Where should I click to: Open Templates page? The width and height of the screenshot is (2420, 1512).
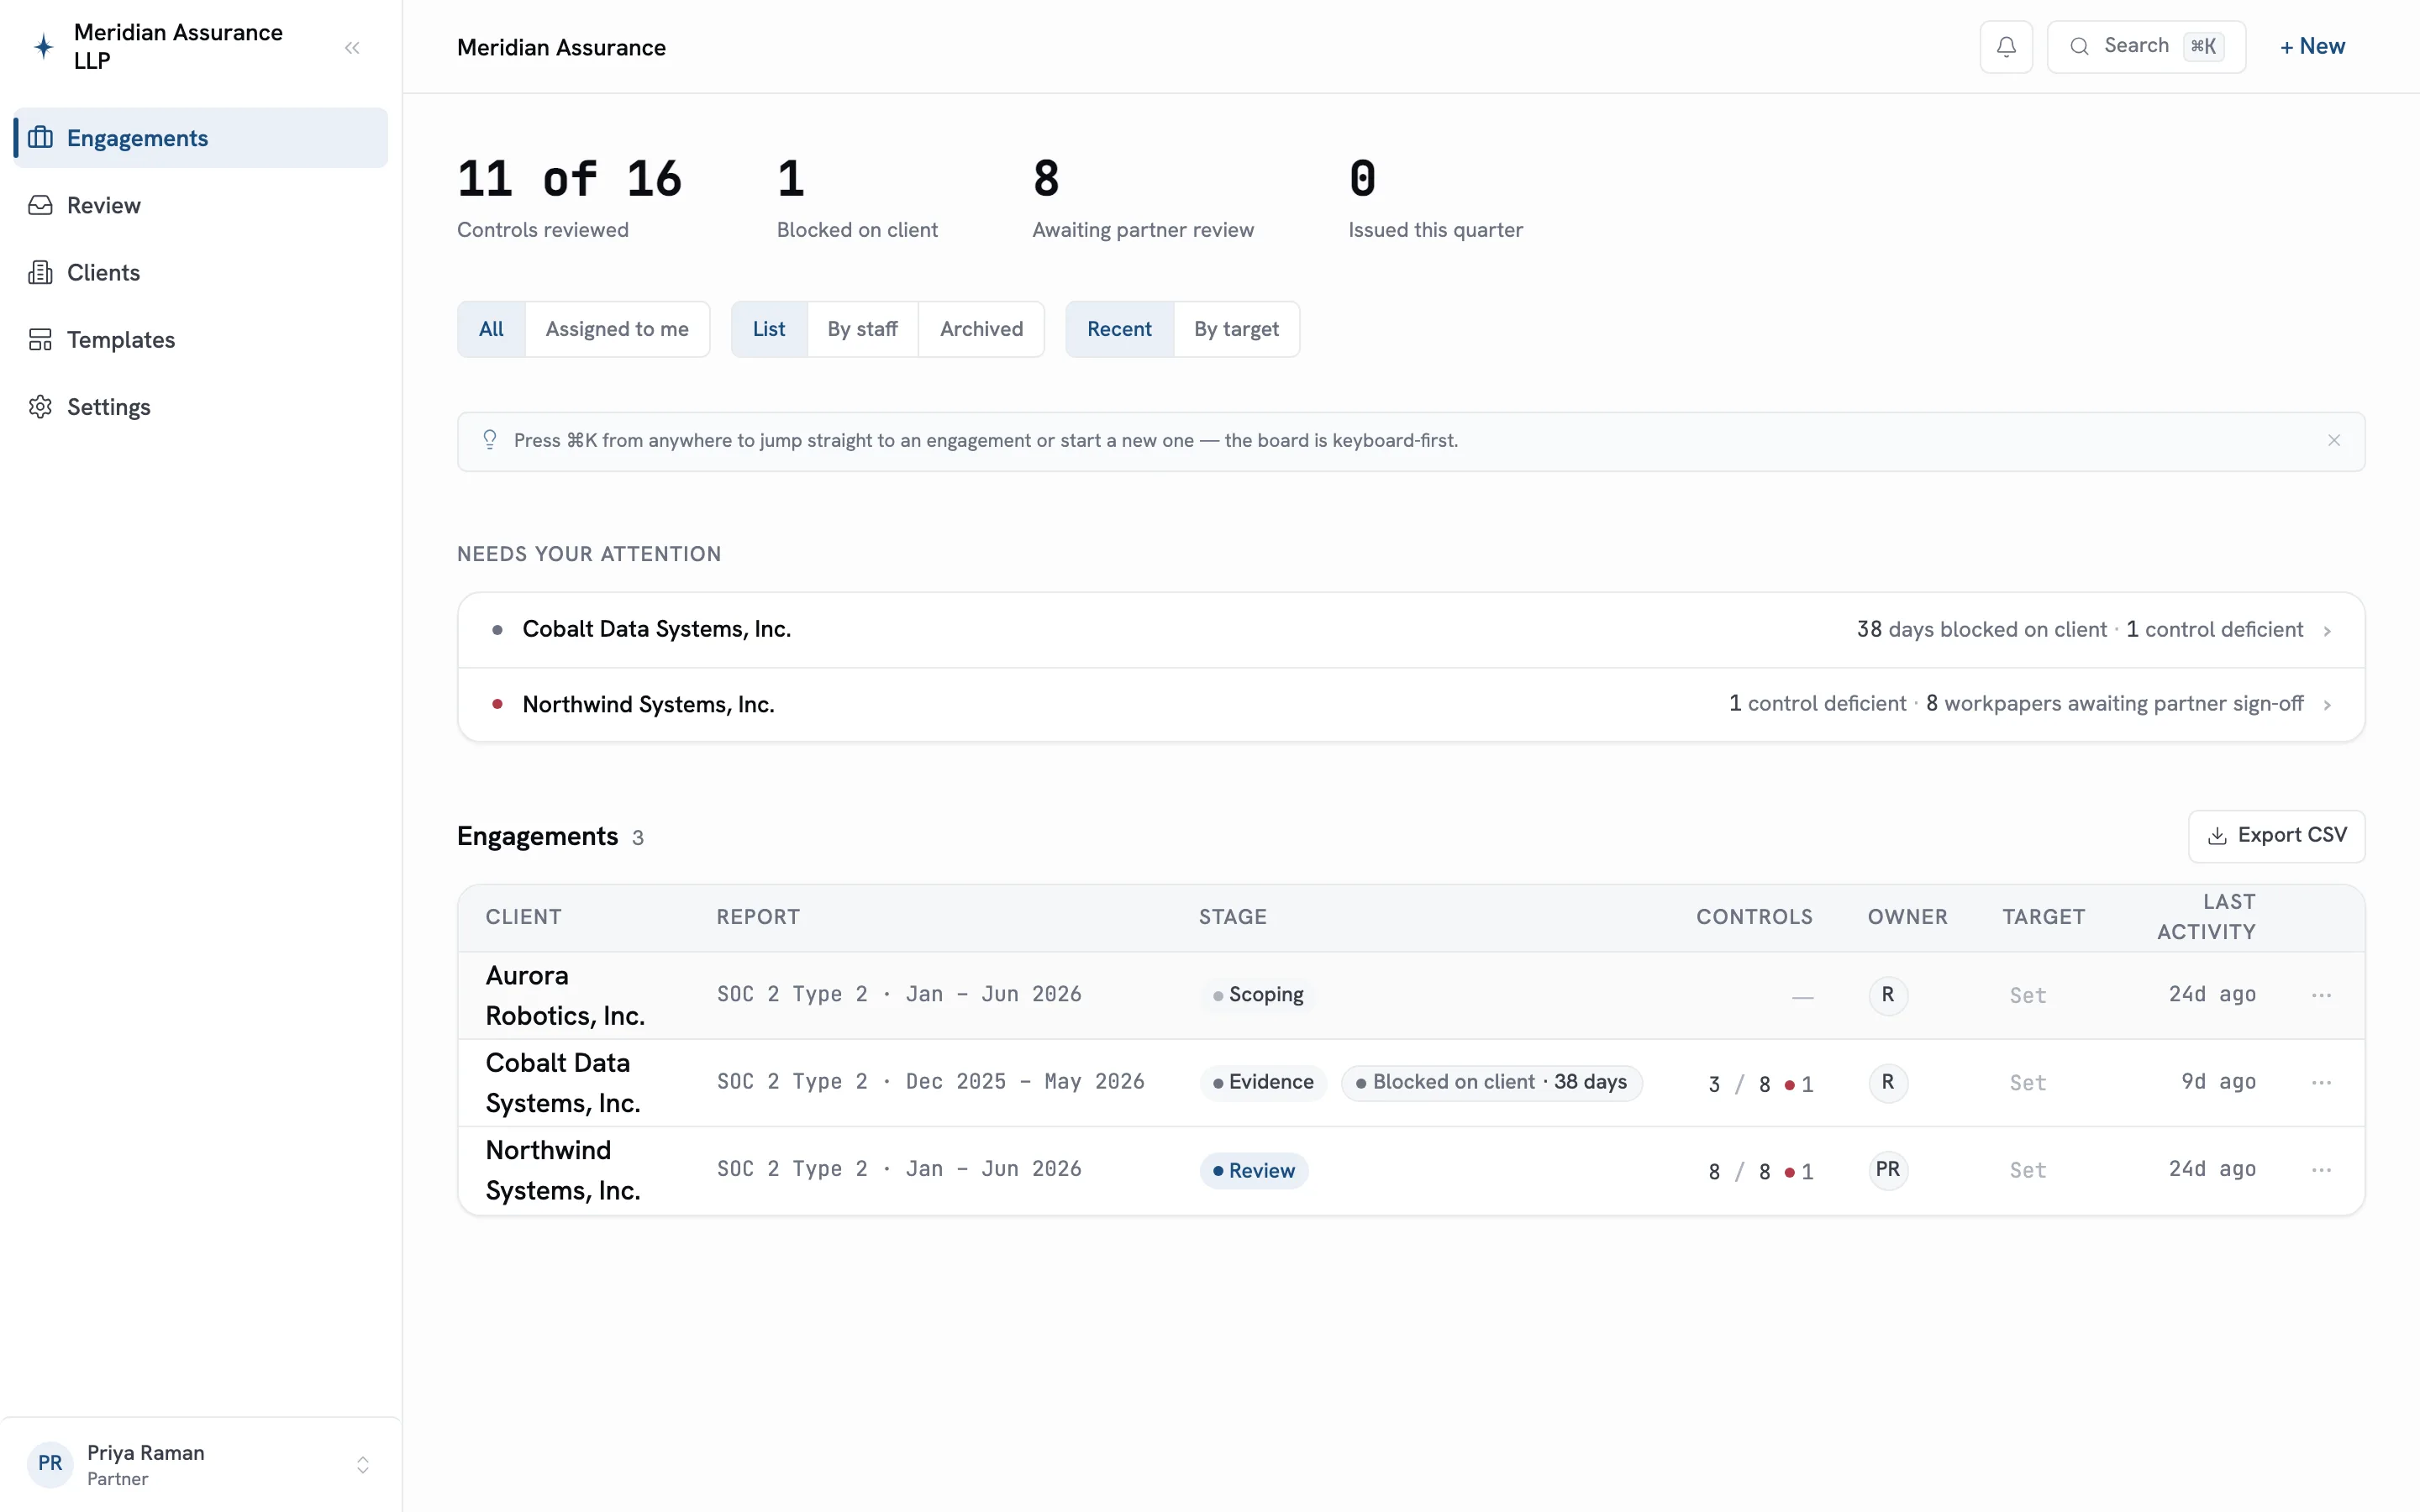[200, 340]
